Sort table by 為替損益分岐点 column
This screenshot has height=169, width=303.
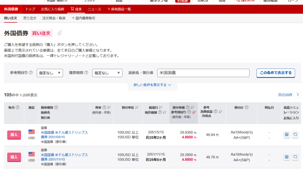[x=220, y=111]
